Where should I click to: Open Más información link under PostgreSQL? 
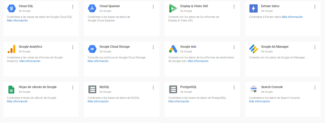coord(179,101)
